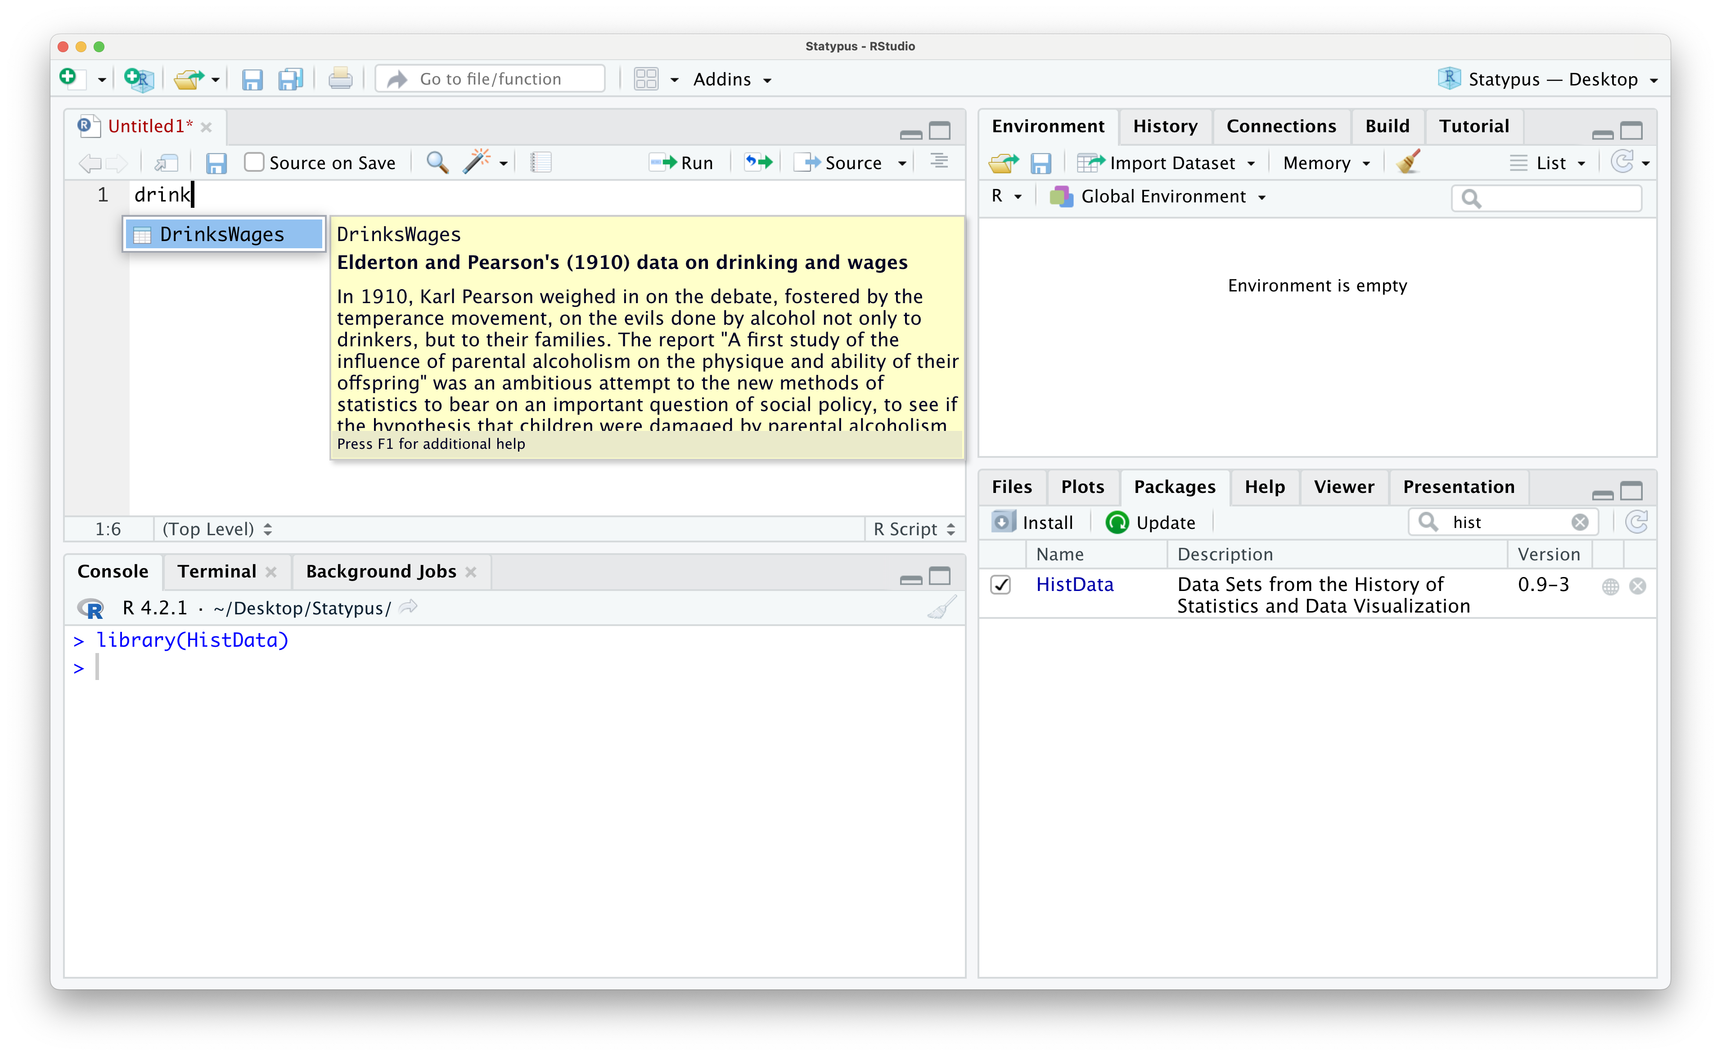Switch to the History tab

pos(1165,126)
